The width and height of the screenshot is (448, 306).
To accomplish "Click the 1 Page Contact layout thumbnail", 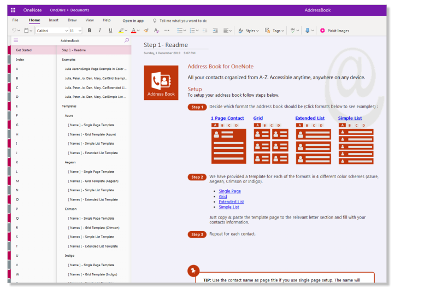I will [228, 143].
